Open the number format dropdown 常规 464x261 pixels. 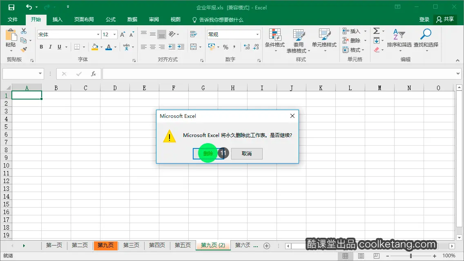click(257, 35)
